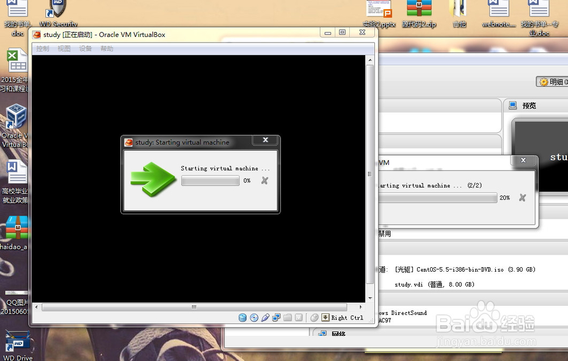Screen dimensions: 568x361
Task: Select the 实验2.pptx desktop file
Action: [x=379, y=14]
